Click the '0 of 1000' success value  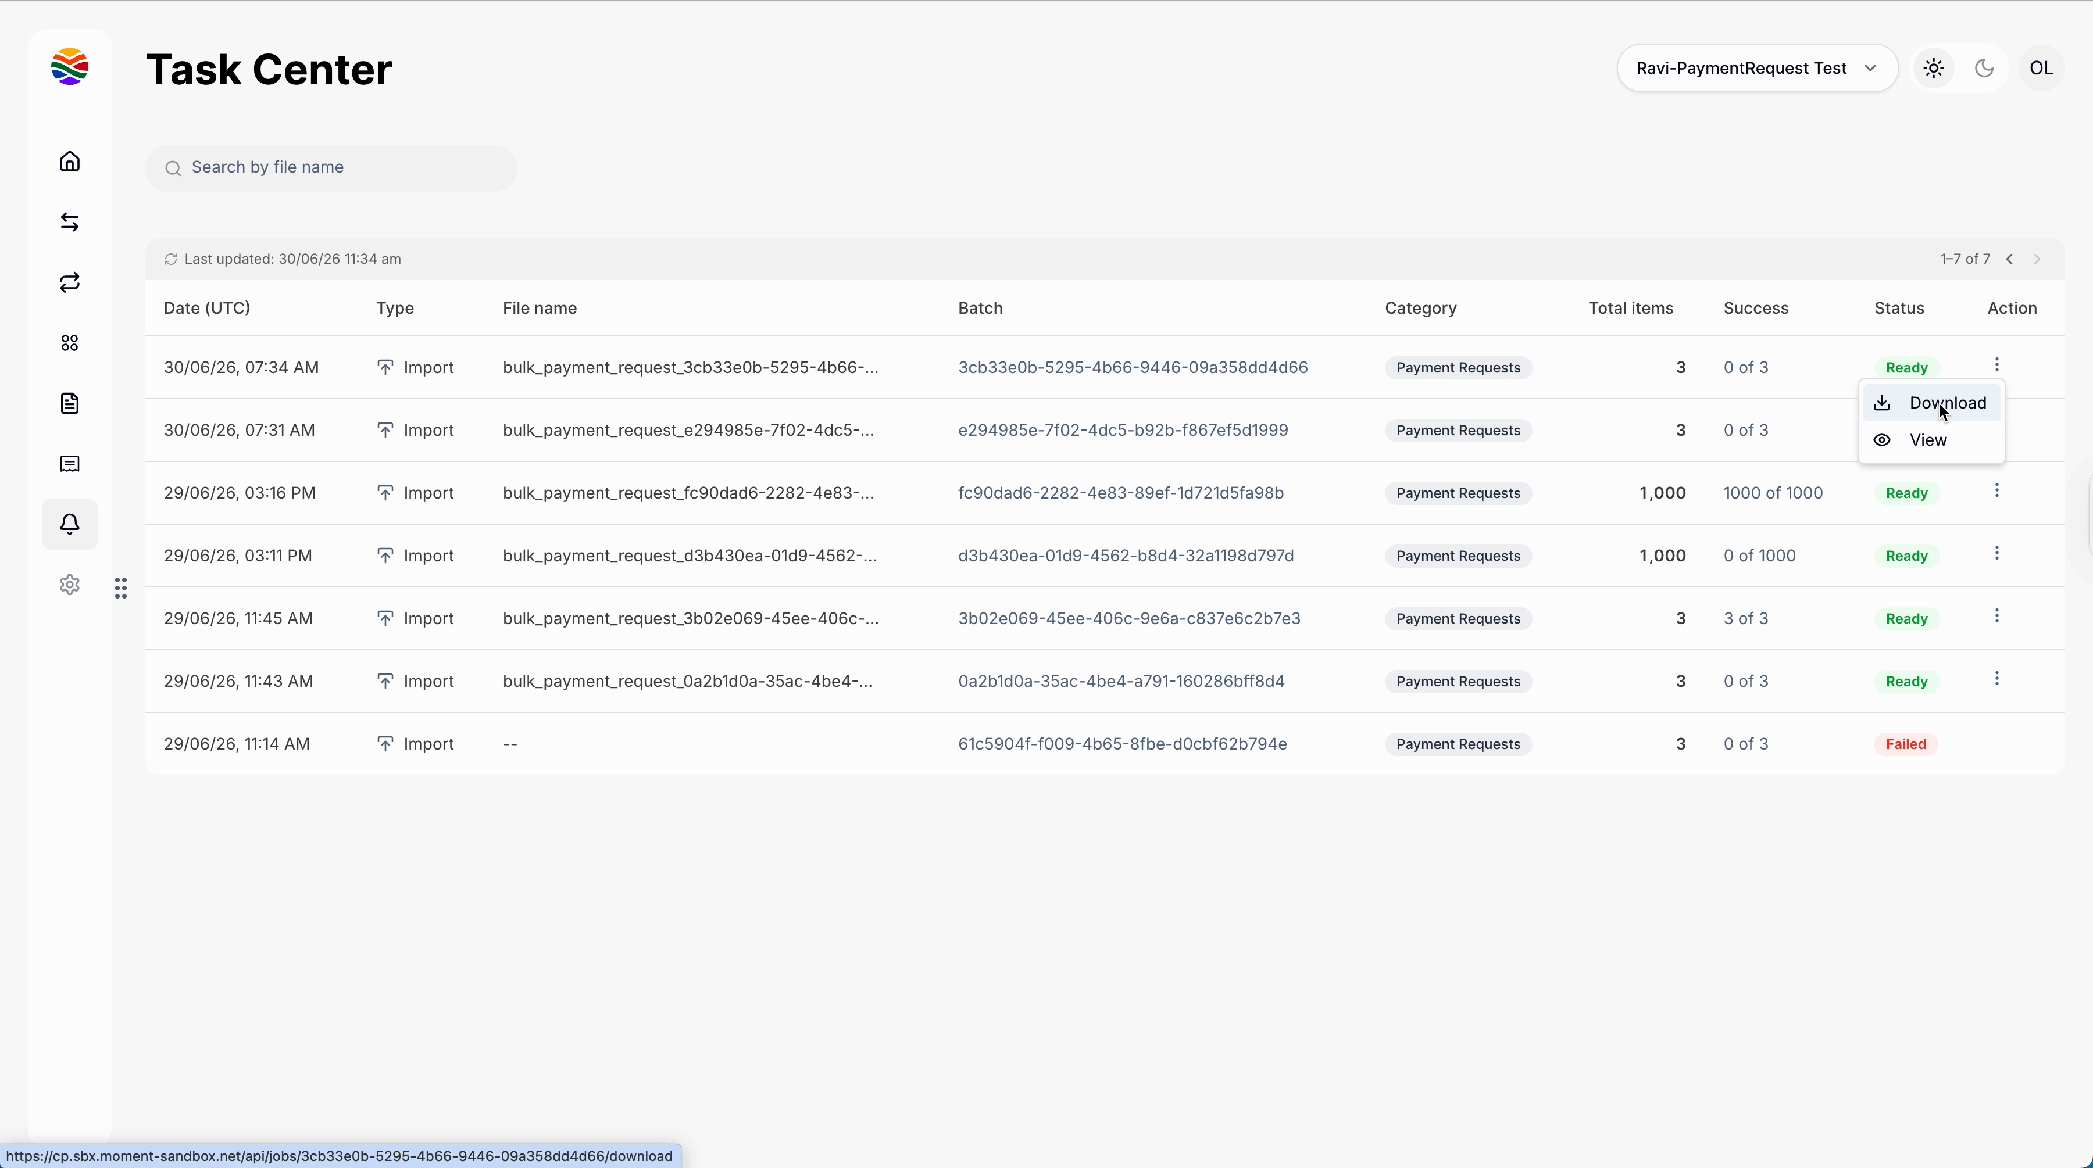(x=1759, y=556)
